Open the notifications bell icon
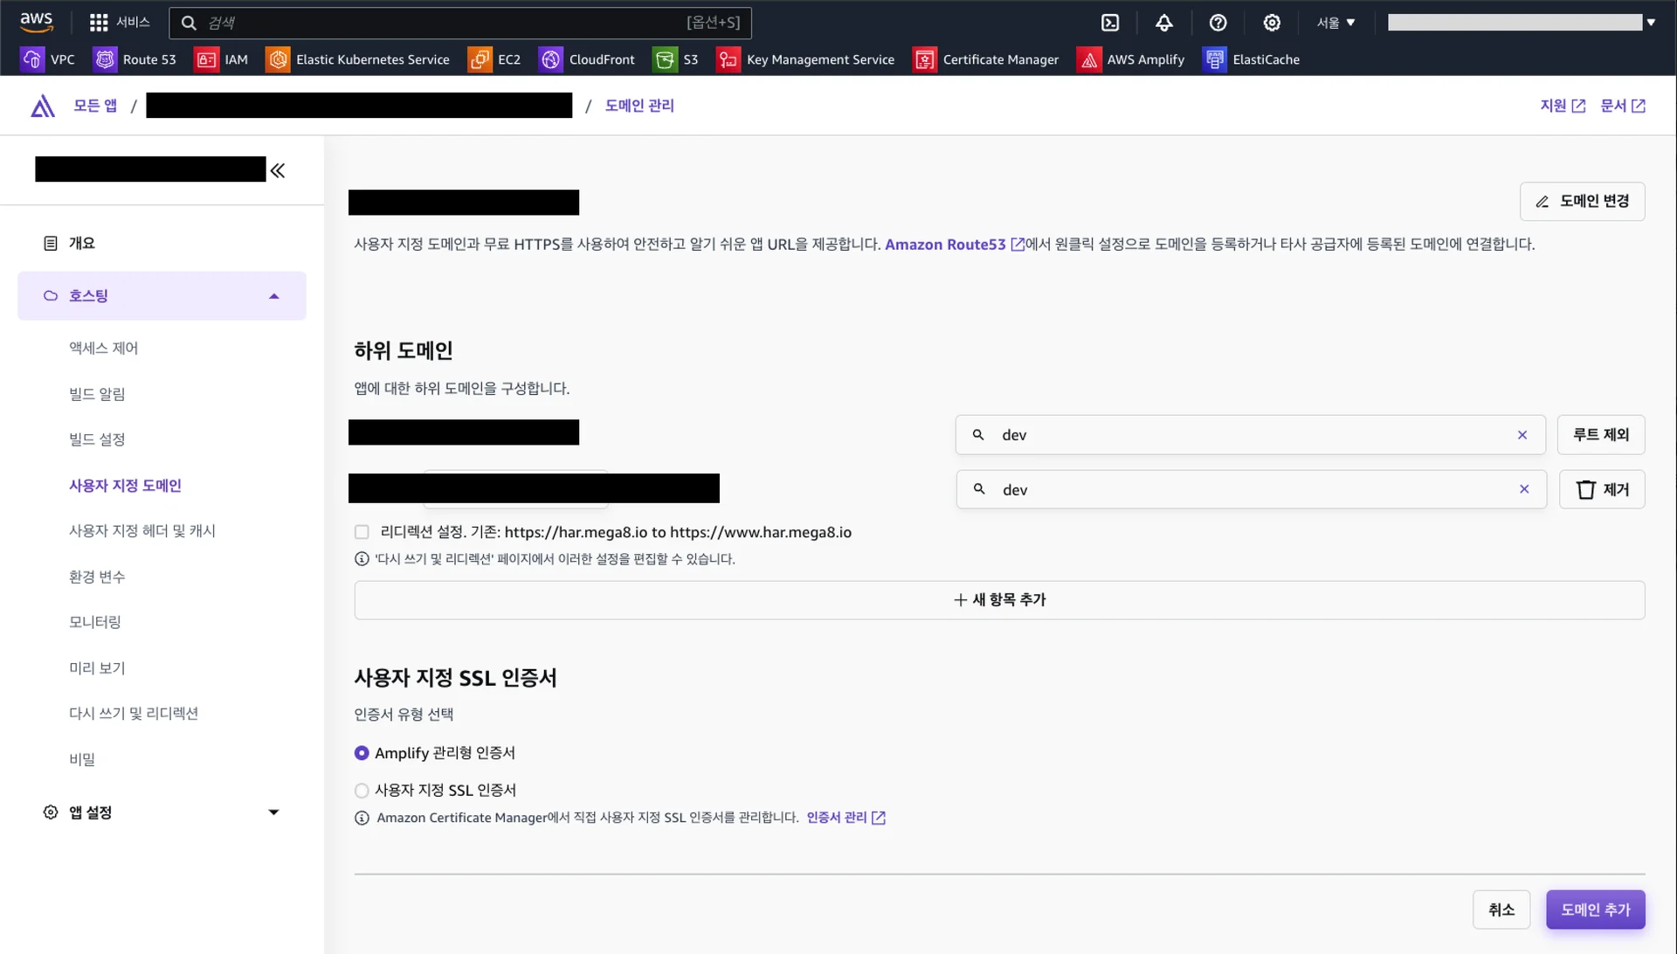Screen dimensions: 1677x954 pos(1164,23)
